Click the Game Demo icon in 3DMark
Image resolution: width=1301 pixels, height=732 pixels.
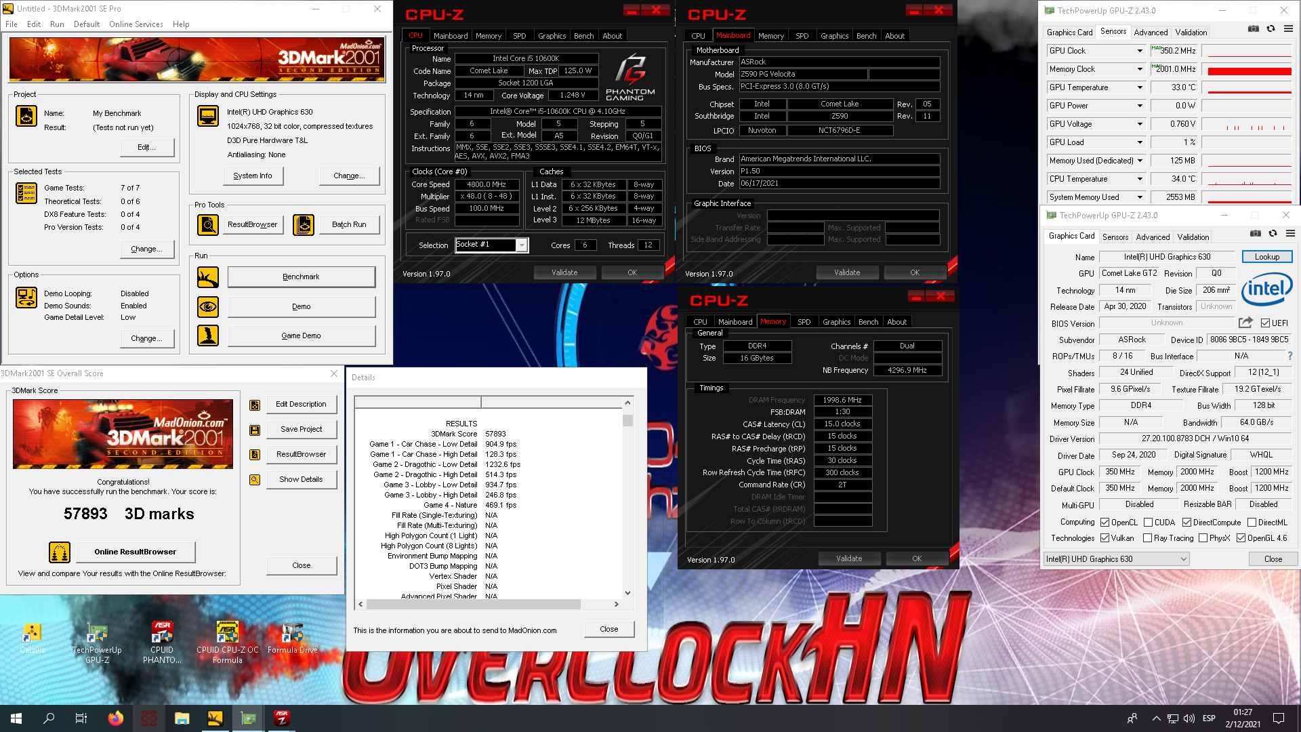(208, 335)
